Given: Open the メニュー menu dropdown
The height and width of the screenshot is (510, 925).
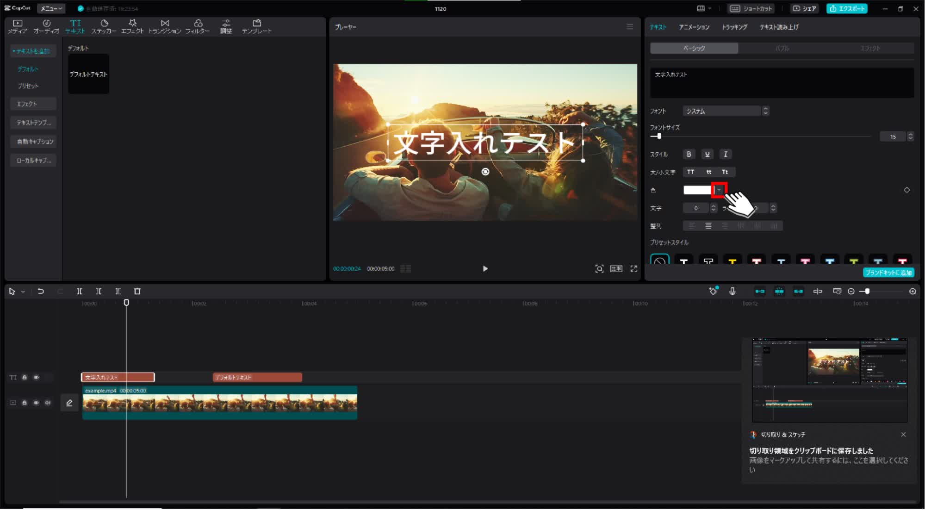Looking at the screenshot, I should coord(51,8).
